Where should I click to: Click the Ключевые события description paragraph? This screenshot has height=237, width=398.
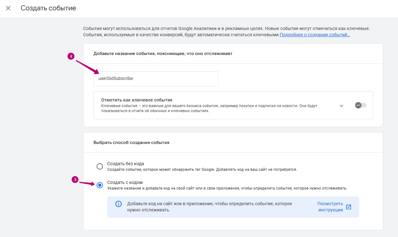pyautogui.click(x=209, y=108)
